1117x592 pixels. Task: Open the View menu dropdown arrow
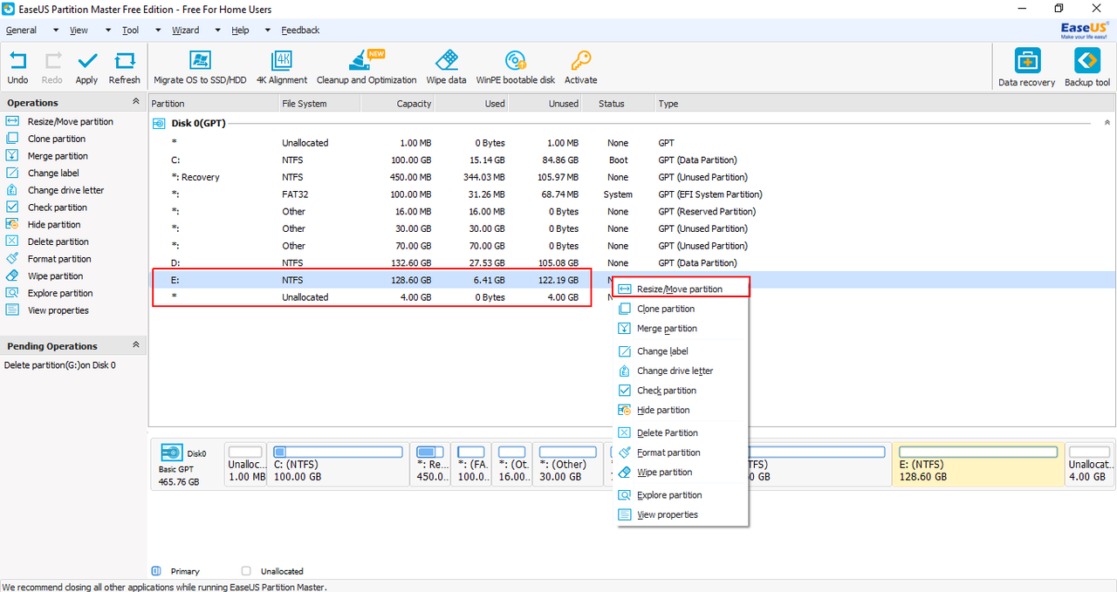pyautogui.click(x=108, y=30)
